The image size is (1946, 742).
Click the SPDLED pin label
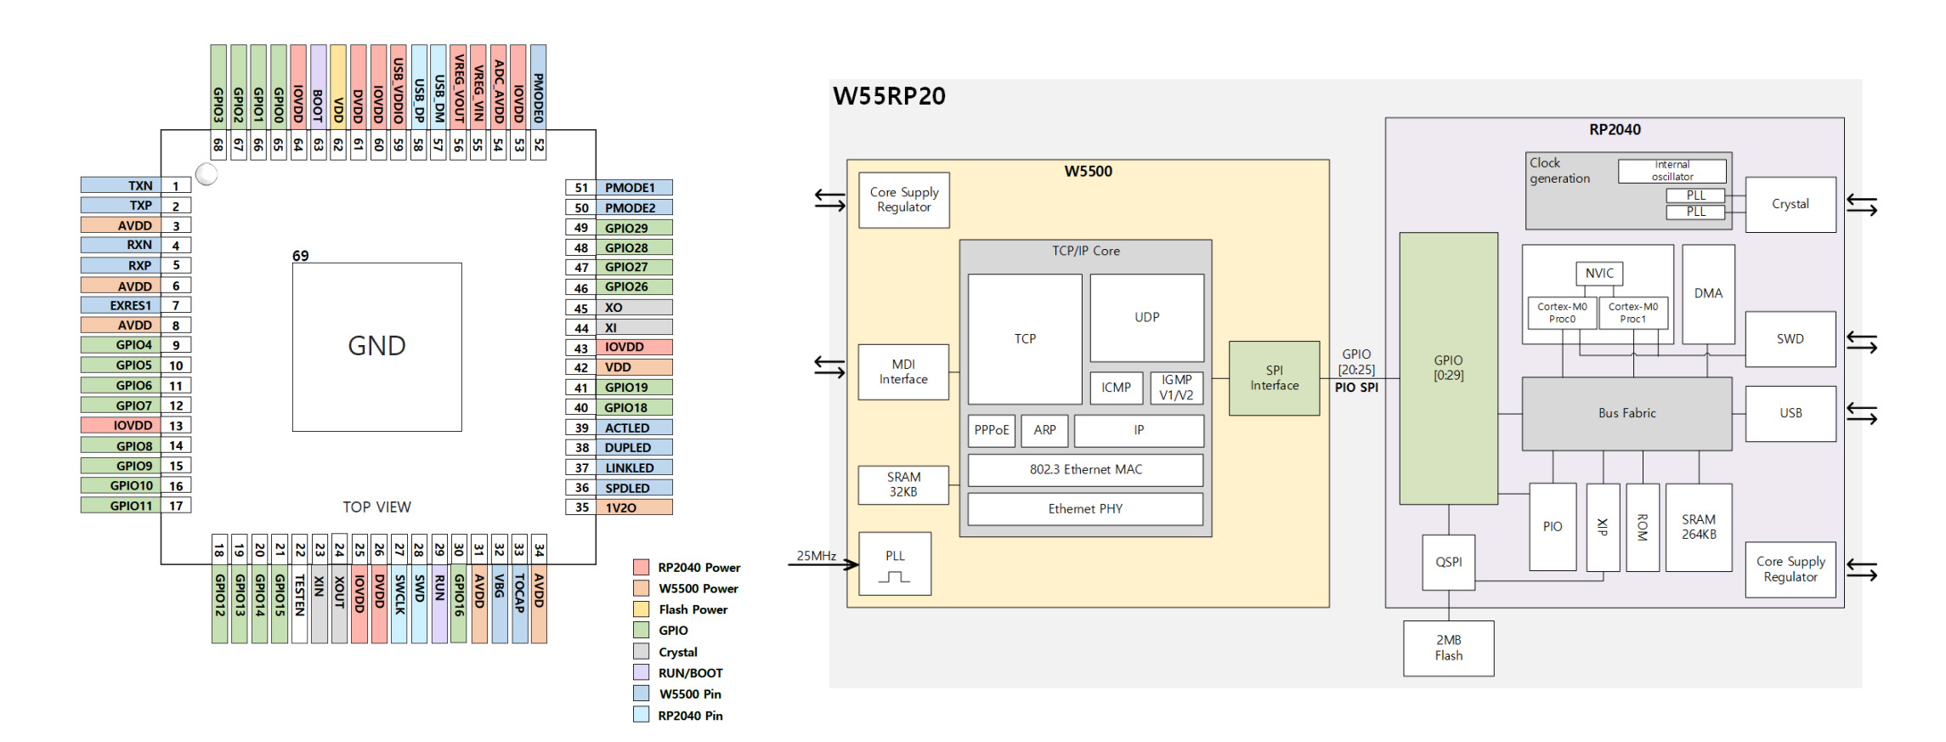click(x=634, y=488)
